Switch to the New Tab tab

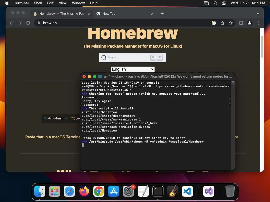pyautogui.click(x=124, y=14)
